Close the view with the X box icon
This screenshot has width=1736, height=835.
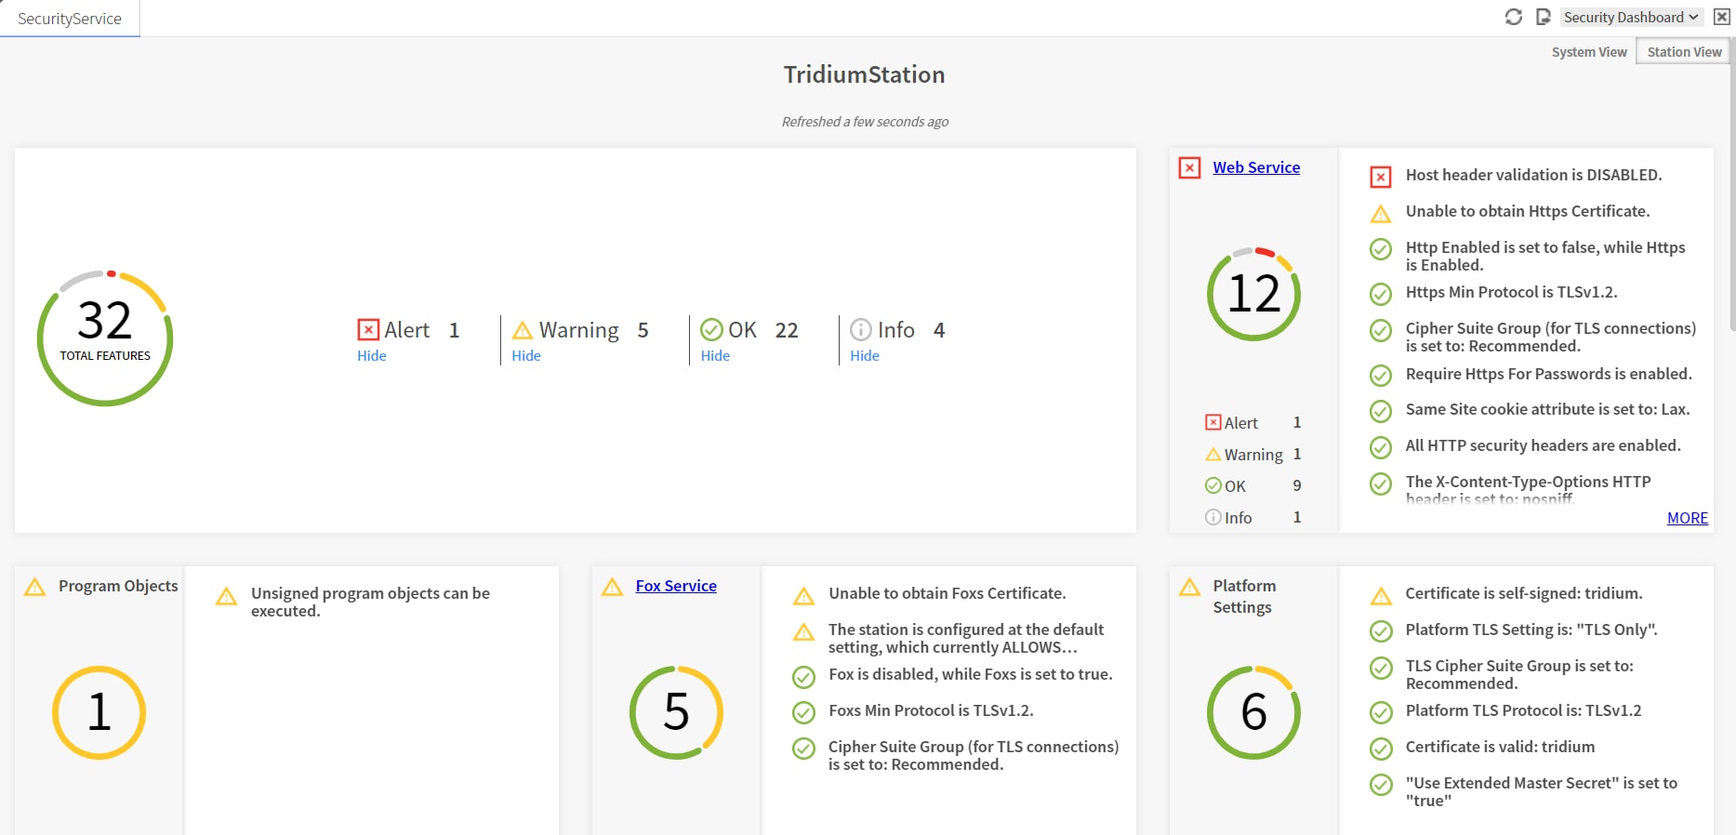[x=1722, y=17]
